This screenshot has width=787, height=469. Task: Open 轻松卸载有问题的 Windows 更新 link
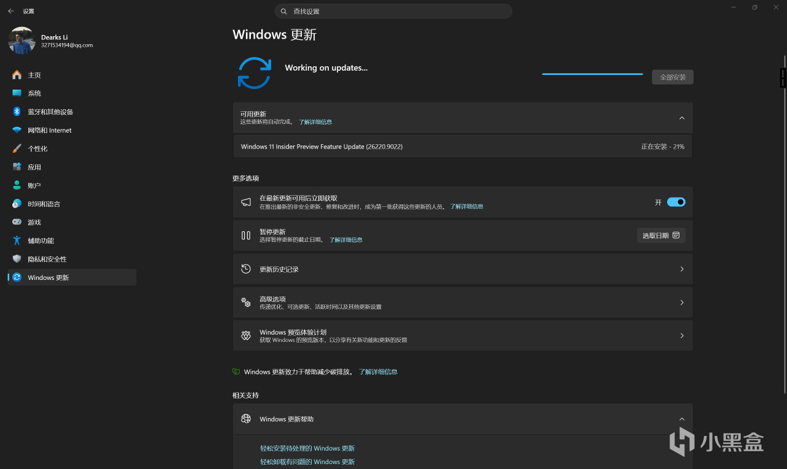(307, 462)
